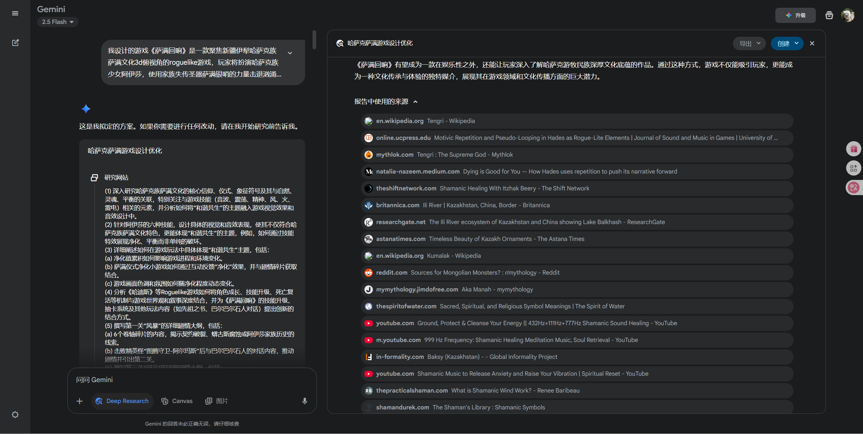Image resolution: width=863 pixels, height=434 pixels.
Task: Click the in-formality.com favicon
Action: pos(368,357)
